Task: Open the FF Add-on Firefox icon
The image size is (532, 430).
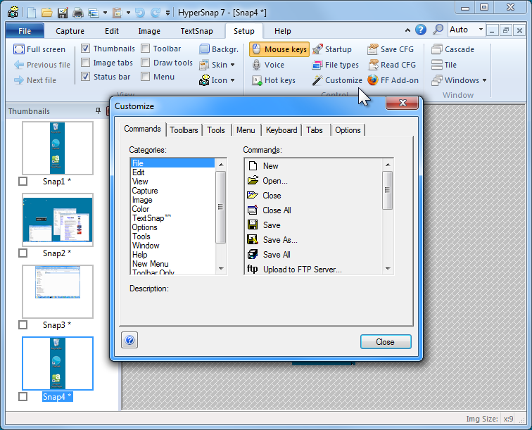Action: pos(373,80)
